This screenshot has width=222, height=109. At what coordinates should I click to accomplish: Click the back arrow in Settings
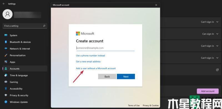[4, 4]
